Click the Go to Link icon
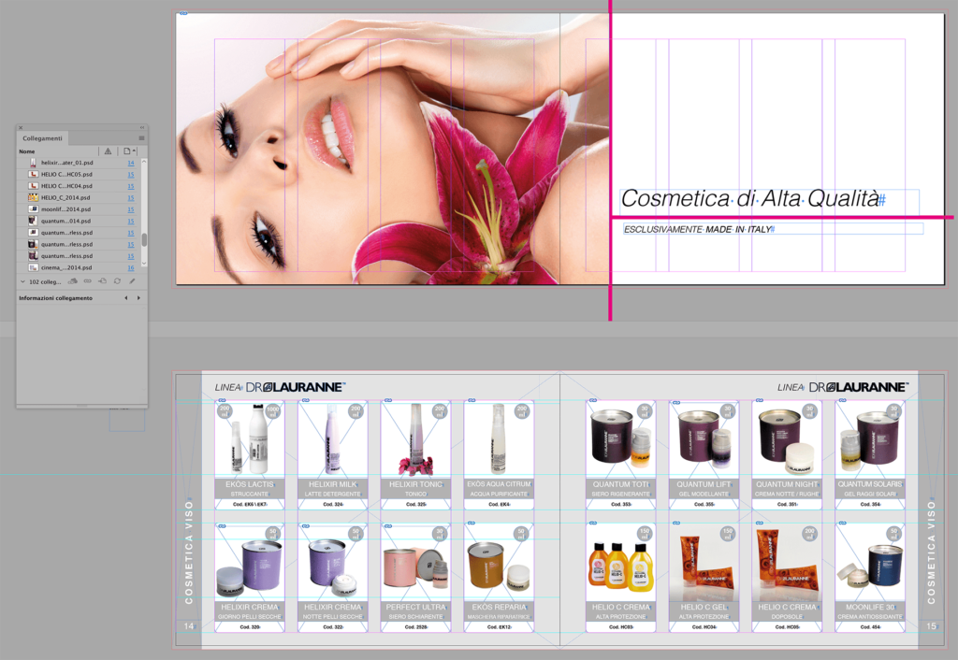The width and height of the screenshot is (958, 660). tap(102, 281)
